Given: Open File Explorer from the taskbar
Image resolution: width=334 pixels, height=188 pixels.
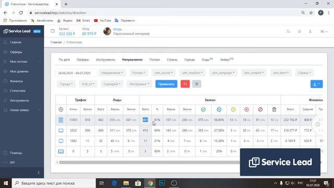Looking at the screenshot, I should [x=126, y=183].
